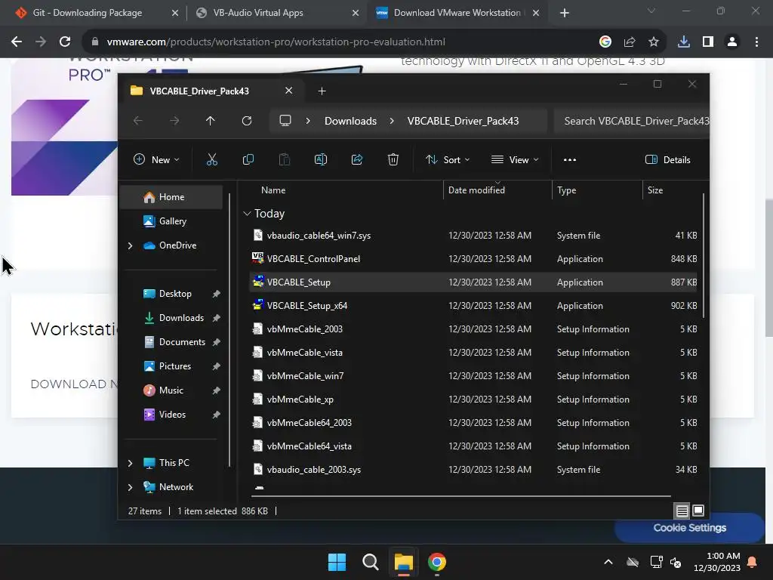Click the Explorer forward arrow

coord(174,121)
